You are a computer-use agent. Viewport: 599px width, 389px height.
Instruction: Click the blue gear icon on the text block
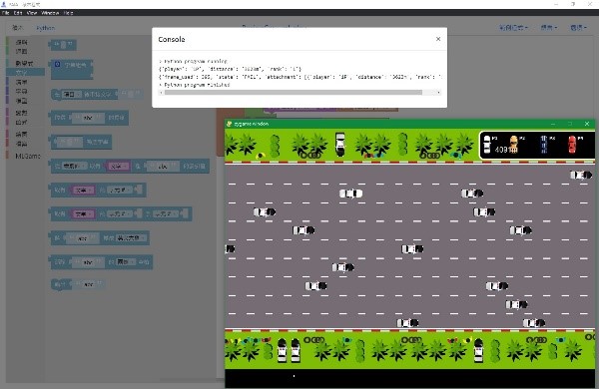pyautogui.click(x=57, y=64)
